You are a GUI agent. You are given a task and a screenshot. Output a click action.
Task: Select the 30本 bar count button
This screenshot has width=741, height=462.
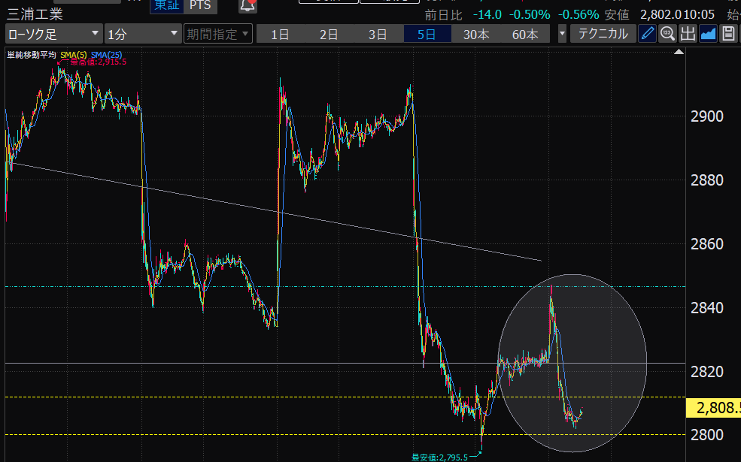pyautogui.click(x=475, y=34)
